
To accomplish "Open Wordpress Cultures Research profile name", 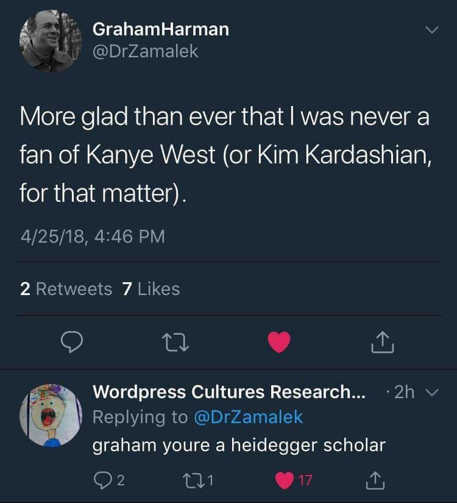I will tap(229, 392).
